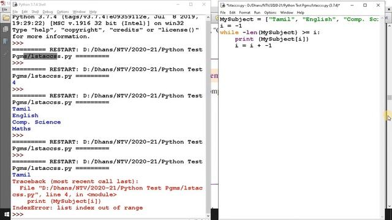This screenshot has height=220, width=392.
Task: Open Edit menu in Python Shell window
Action: tap(24, 12)
